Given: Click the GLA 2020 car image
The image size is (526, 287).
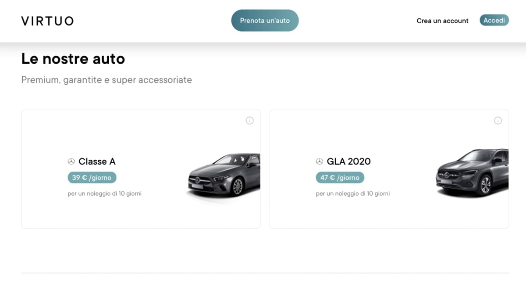Looking at the screenshot, I should click(473, 173).
